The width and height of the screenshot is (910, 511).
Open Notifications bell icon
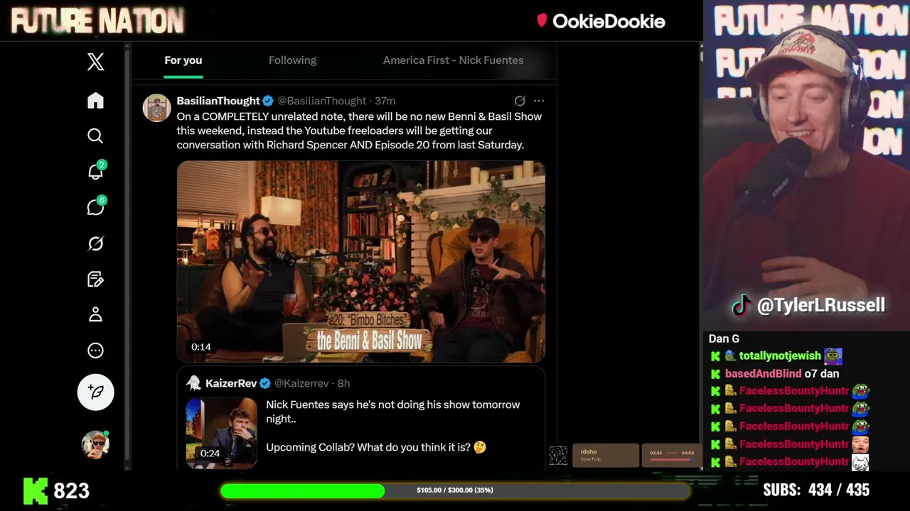tap(95, 171)
